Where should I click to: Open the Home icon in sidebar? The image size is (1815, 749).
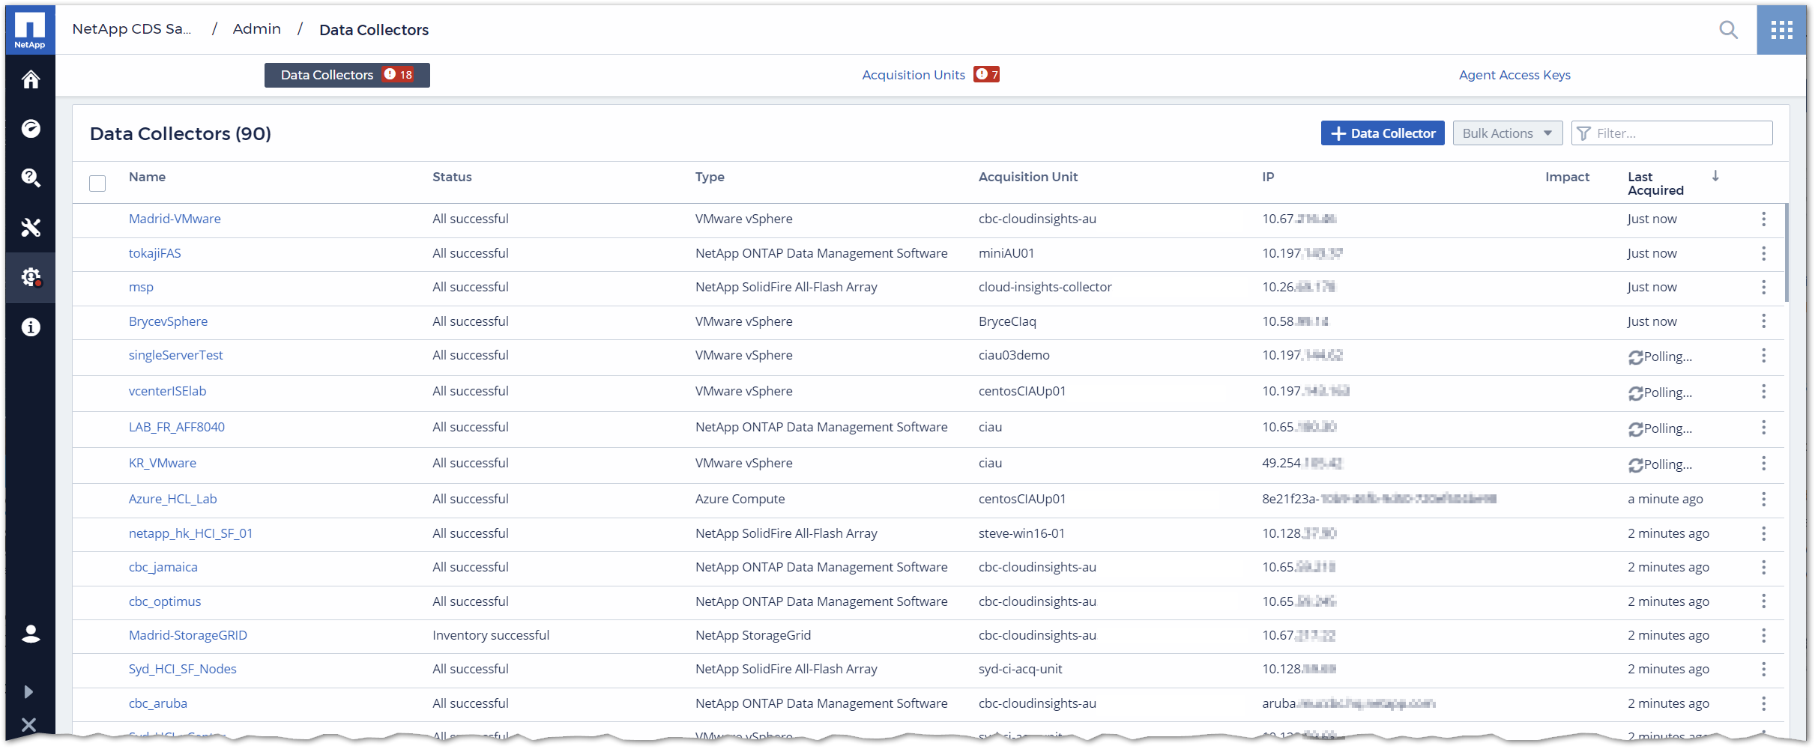[30, 79]
